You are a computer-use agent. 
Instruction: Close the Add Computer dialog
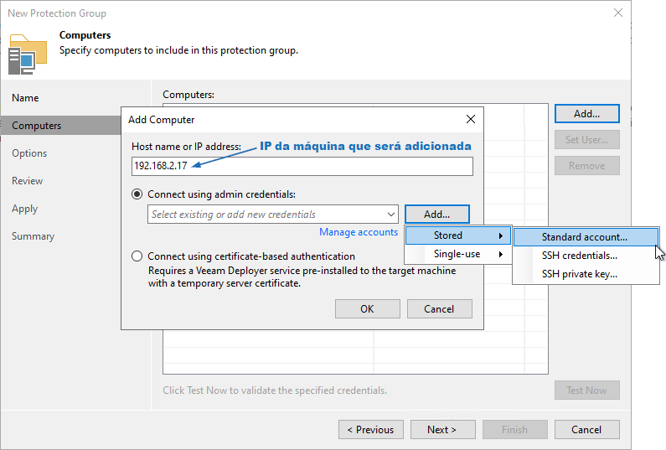[x=471, y=119]
